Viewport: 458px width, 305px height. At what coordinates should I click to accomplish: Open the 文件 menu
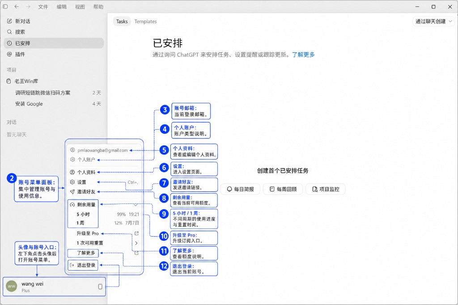point(43,7)
